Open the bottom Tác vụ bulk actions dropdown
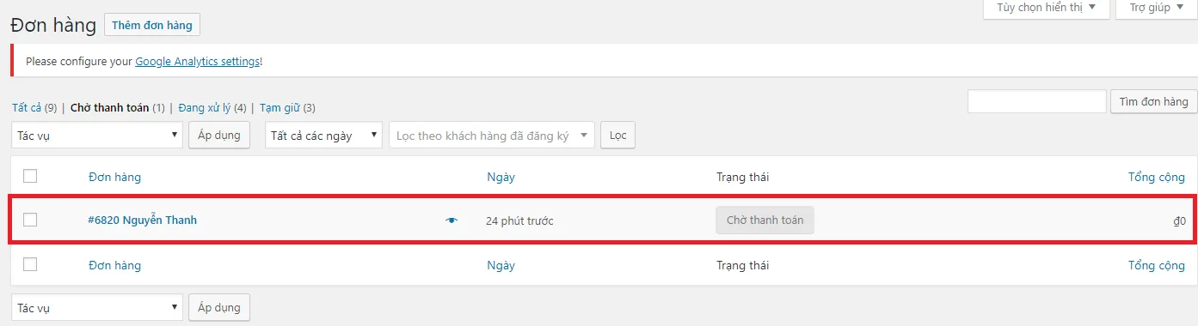The width and height of the screenshot is (1198, 326). click(x=97, y=306)
